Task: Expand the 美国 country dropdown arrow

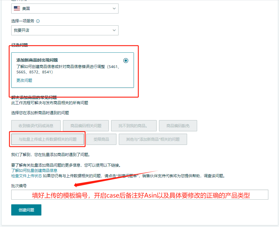Action: (114, 9)
